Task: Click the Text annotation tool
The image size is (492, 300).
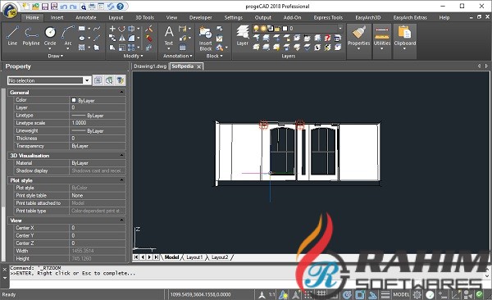Action: click(x=169, y=35)
